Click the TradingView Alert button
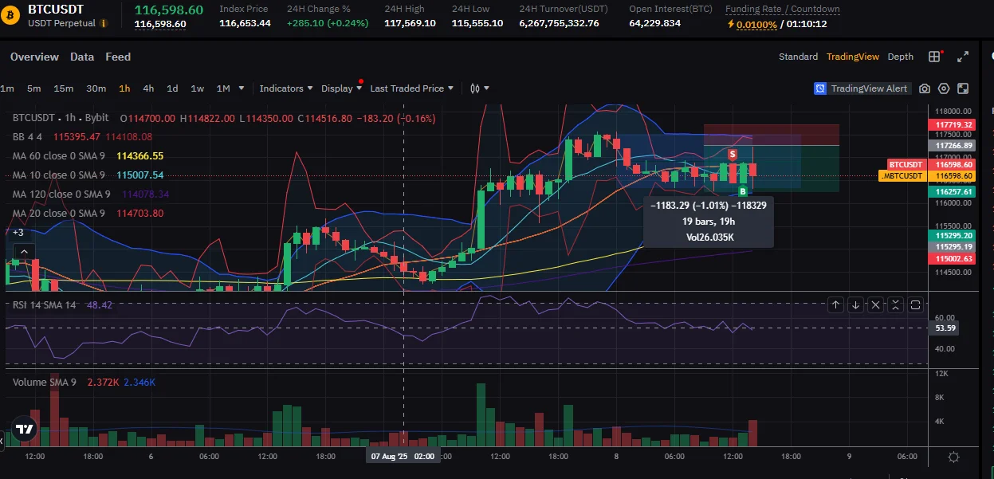 [862, 88]
